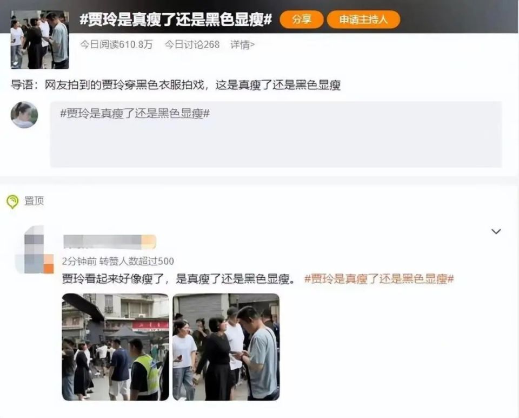The width and height of the screenshot is (519, 418).
Task: Click the 今日讨论268 discussion count
Action: coord(192,44)
